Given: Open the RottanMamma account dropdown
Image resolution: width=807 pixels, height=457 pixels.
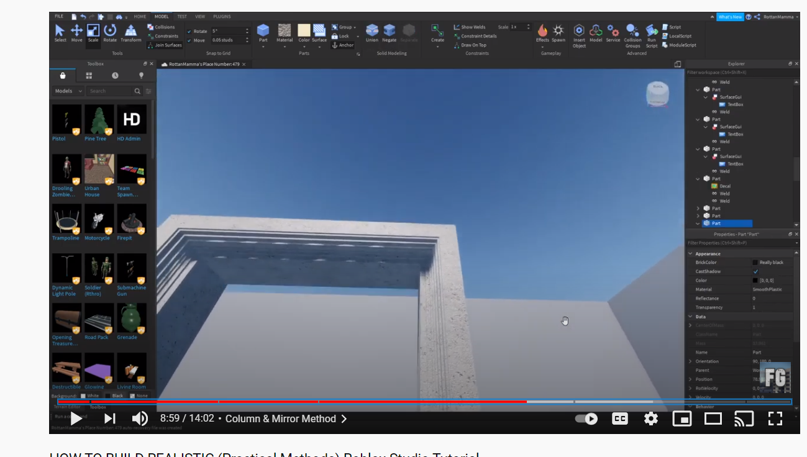Looking at the screenshot, I should pyautogui.click(x=782, y=17).
